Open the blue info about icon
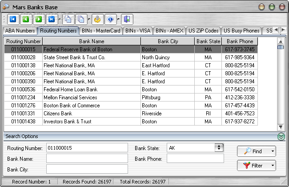This screenshot has height=187, width=289. point(111,19)
